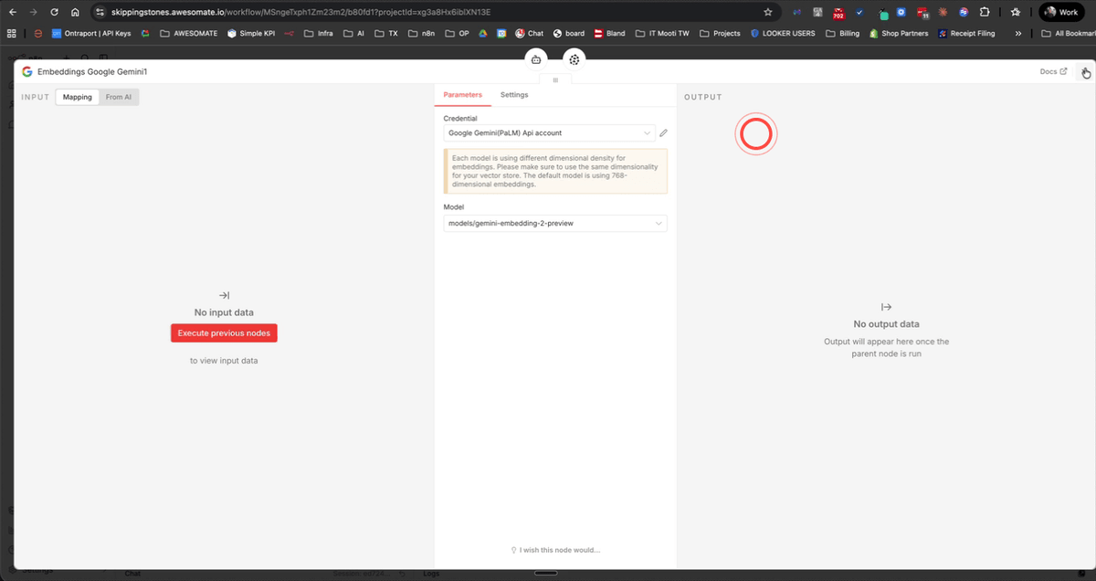Open the TX bookmarks folder
Screen dimensions: 1096x581
click(386, 33)
